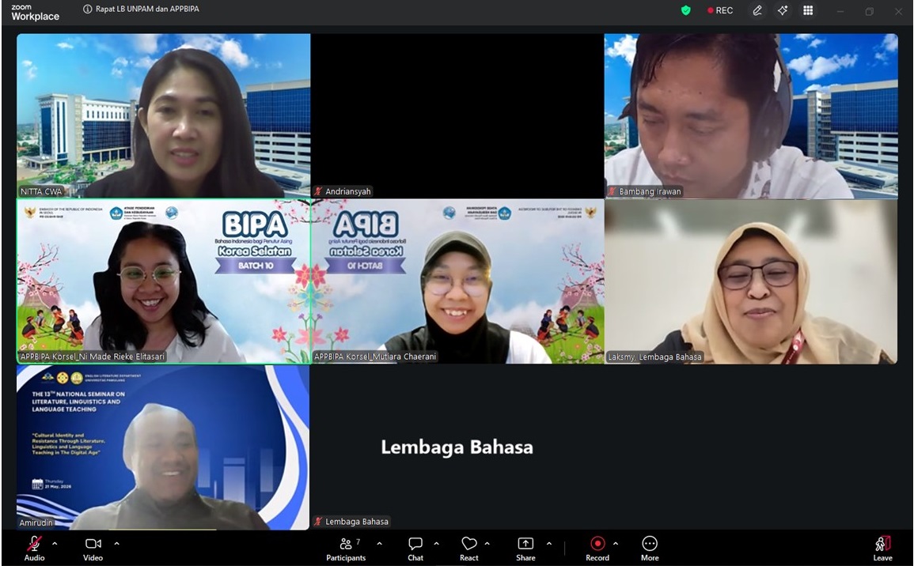
Task: Open the annotate pencil icon in title bar
Action: click(x=757, y=10)
